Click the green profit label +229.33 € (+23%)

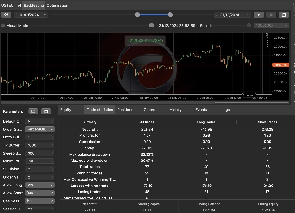point(145,41)
